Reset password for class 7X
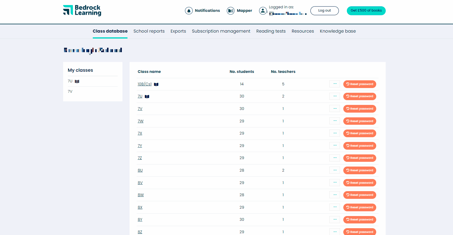Screen dimensions: 453x235 (360, 133)
